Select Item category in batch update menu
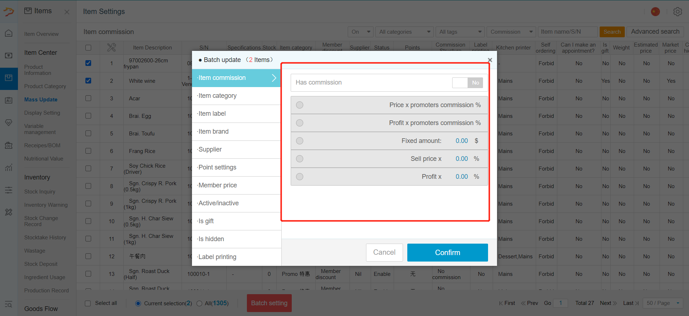Viewport: 689px width, 316px height. (236, 96)
